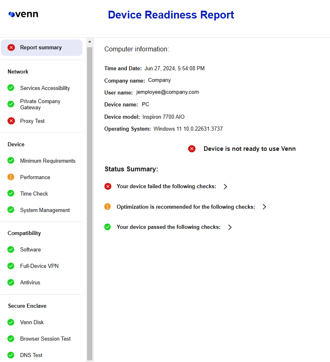Viewport: 330px width, 362px height.
Task: Click the date Jun 27, 2024, 5:54:08 PM
Action: pyautogui.click(x=174, y=68)
